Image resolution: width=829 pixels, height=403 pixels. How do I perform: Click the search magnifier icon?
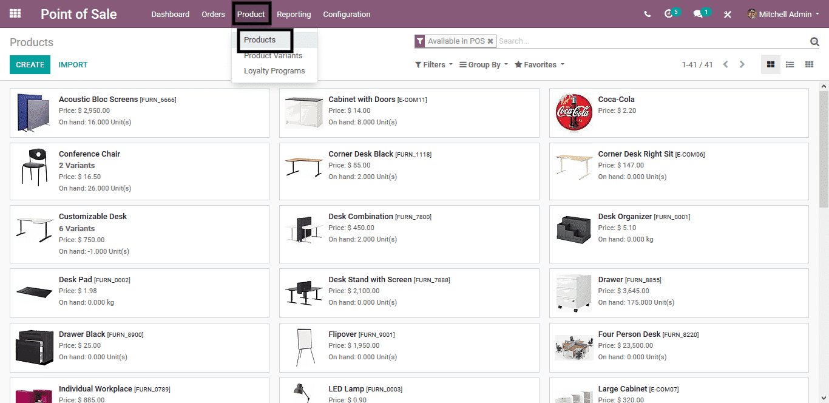click(x=814, y=41)
